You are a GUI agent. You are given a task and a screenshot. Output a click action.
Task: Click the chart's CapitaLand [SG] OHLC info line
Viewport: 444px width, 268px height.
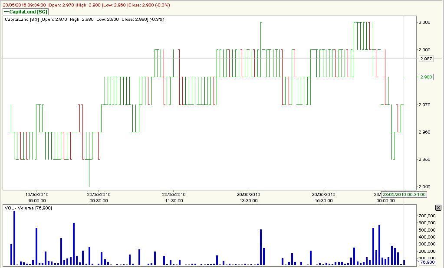85,20
